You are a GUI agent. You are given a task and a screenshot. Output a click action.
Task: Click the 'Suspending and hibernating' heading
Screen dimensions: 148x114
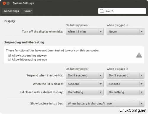(x=24, y=42)
